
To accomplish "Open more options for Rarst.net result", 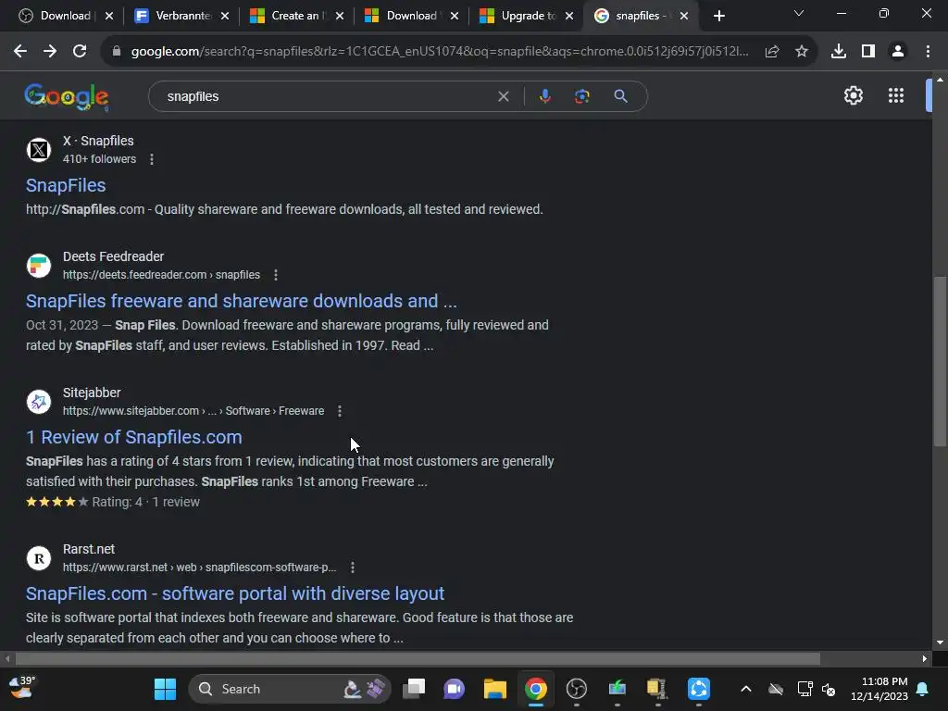I will [353, 568].
